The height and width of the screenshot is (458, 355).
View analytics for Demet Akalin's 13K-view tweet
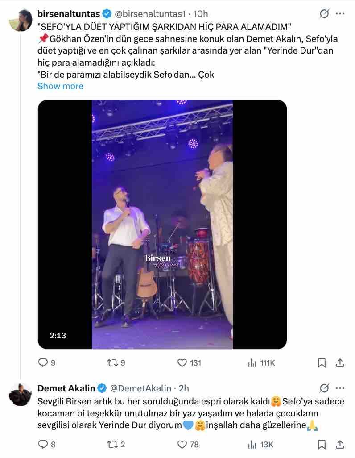point(252,445)
